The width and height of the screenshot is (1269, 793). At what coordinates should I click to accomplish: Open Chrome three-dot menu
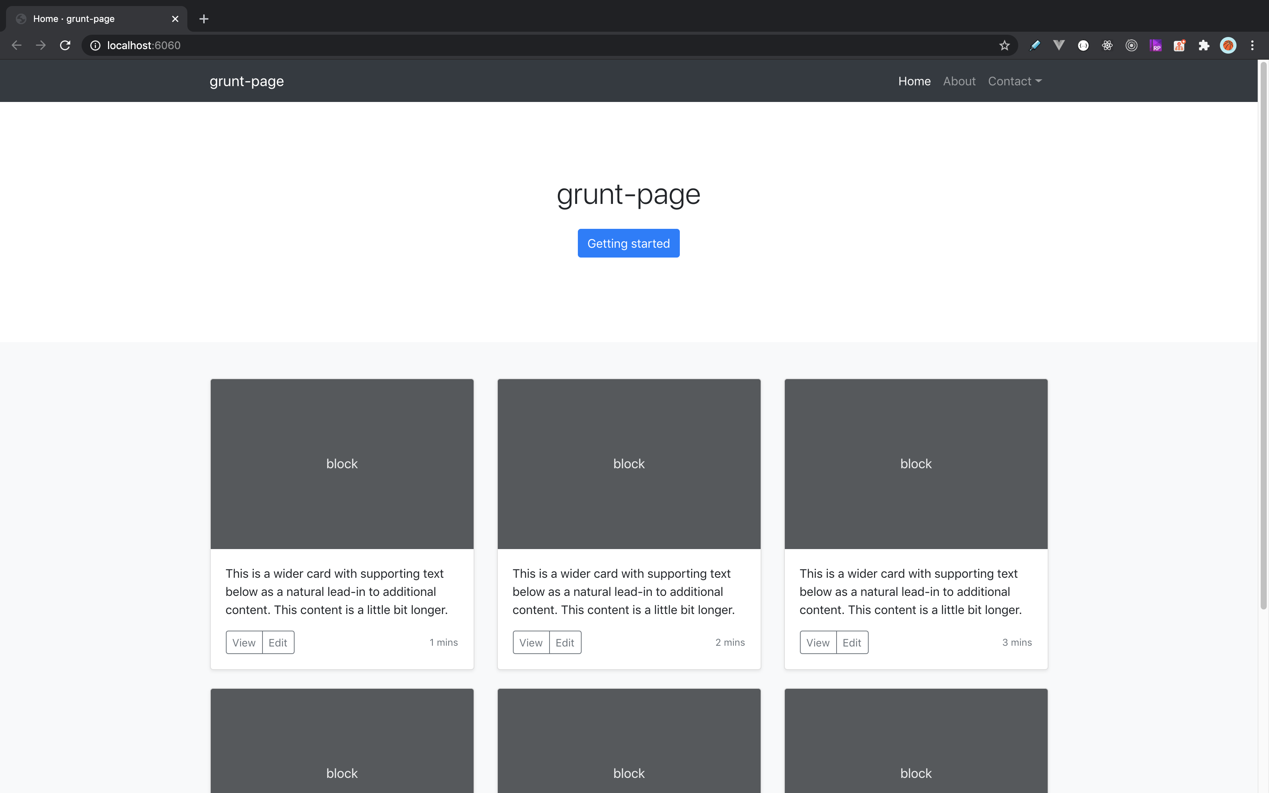[1252, 46]
